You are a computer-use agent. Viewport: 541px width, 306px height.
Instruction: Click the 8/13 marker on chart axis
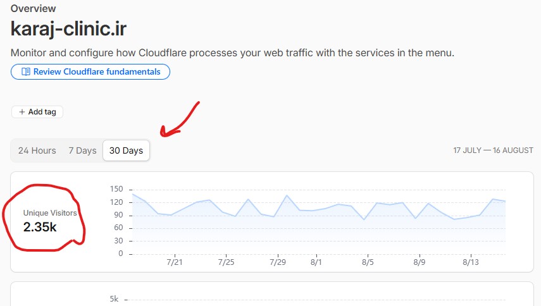(471, 262)
